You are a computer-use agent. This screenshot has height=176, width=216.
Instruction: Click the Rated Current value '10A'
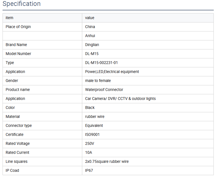coord(88,152)
